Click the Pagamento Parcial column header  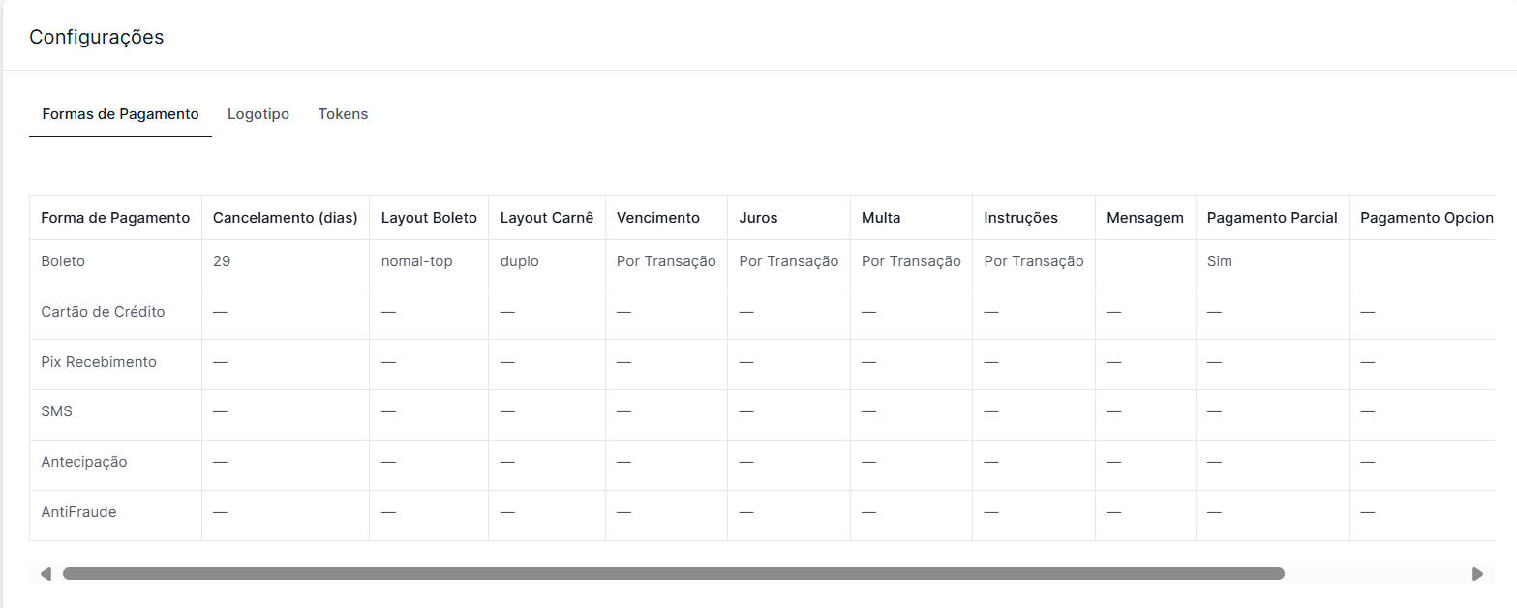tap(1272, 218)
